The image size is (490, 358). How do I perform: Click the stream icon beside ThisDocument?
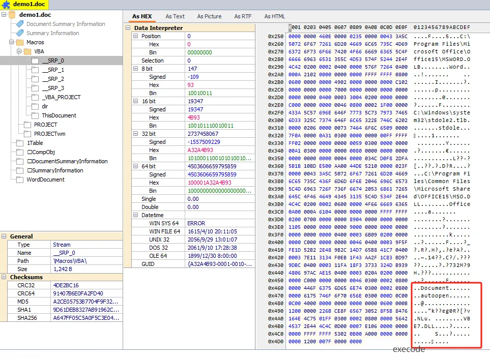[35, 115]
